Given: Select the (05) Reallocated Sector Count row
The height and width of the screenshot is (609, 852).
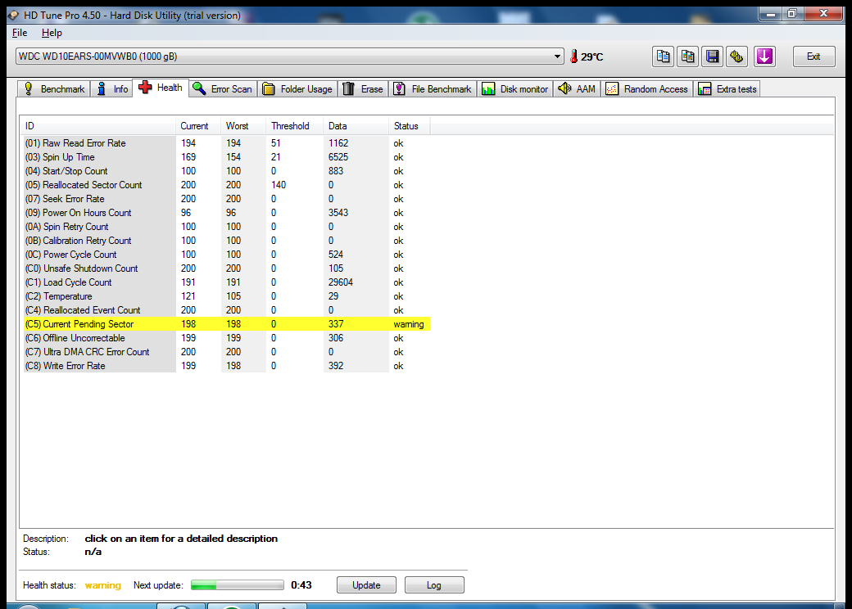Looking at the screenshot, I should pos(226,185).
